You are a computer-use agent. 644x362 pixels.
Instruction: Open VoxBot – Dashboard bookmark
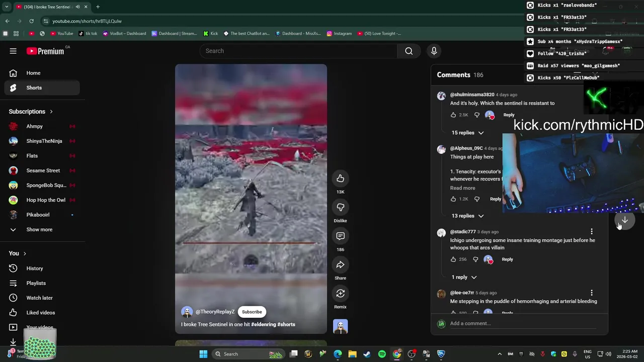[x=124, y=34]
